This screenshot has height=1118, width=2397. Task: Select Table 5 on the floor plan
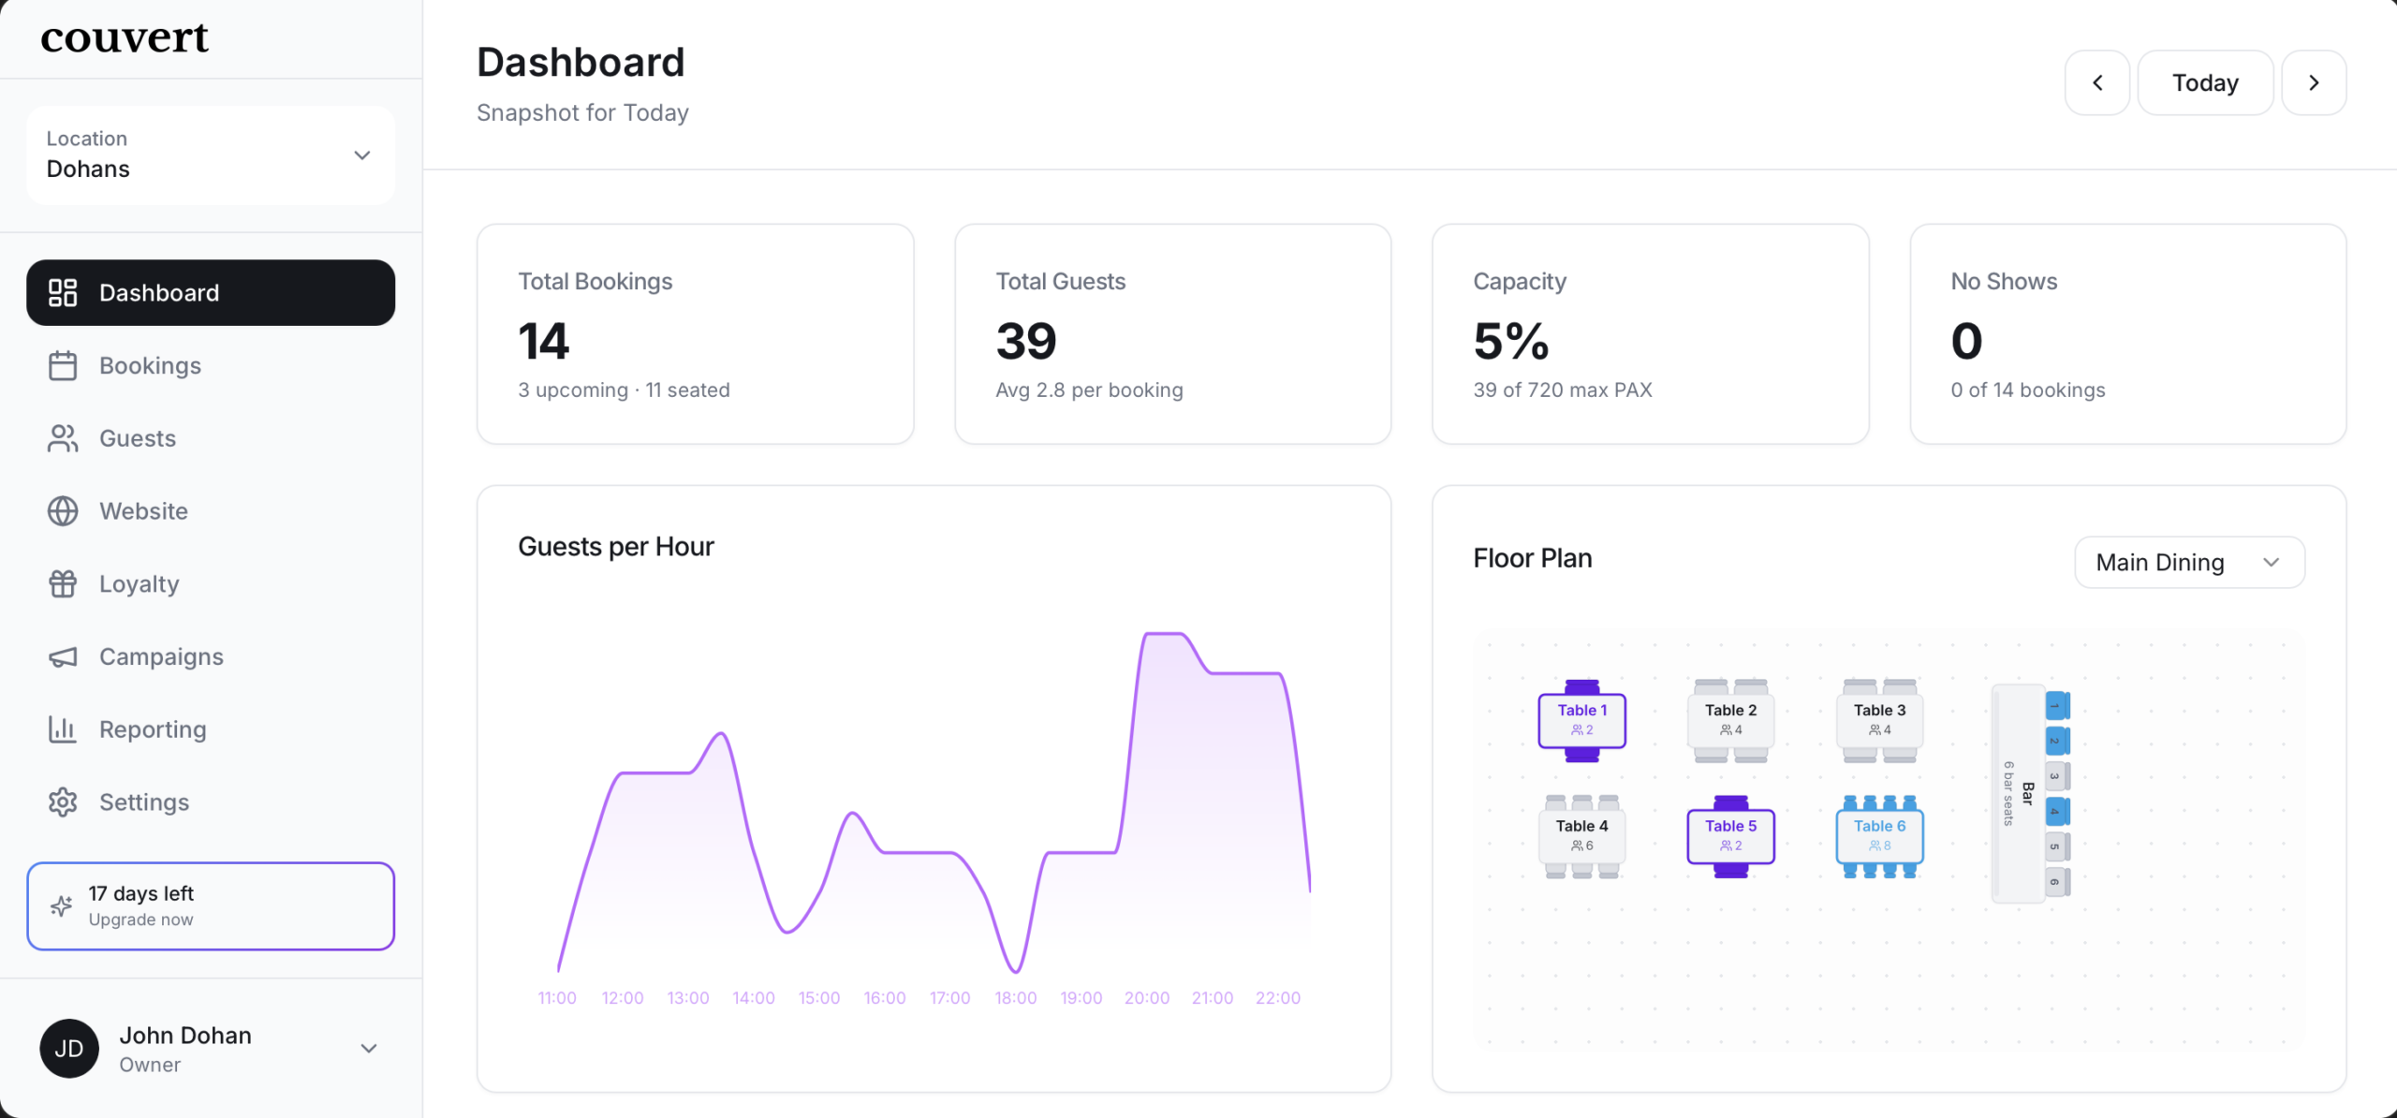(1729, 834)
